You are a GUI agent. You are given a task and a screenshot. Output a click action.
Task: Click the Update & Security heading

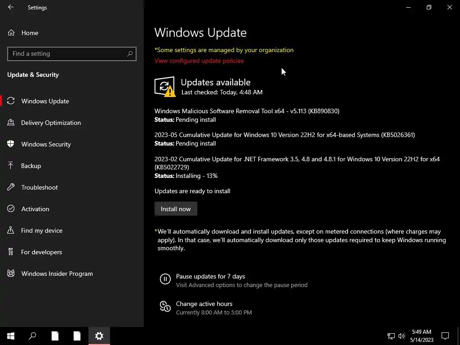[33, 75]
